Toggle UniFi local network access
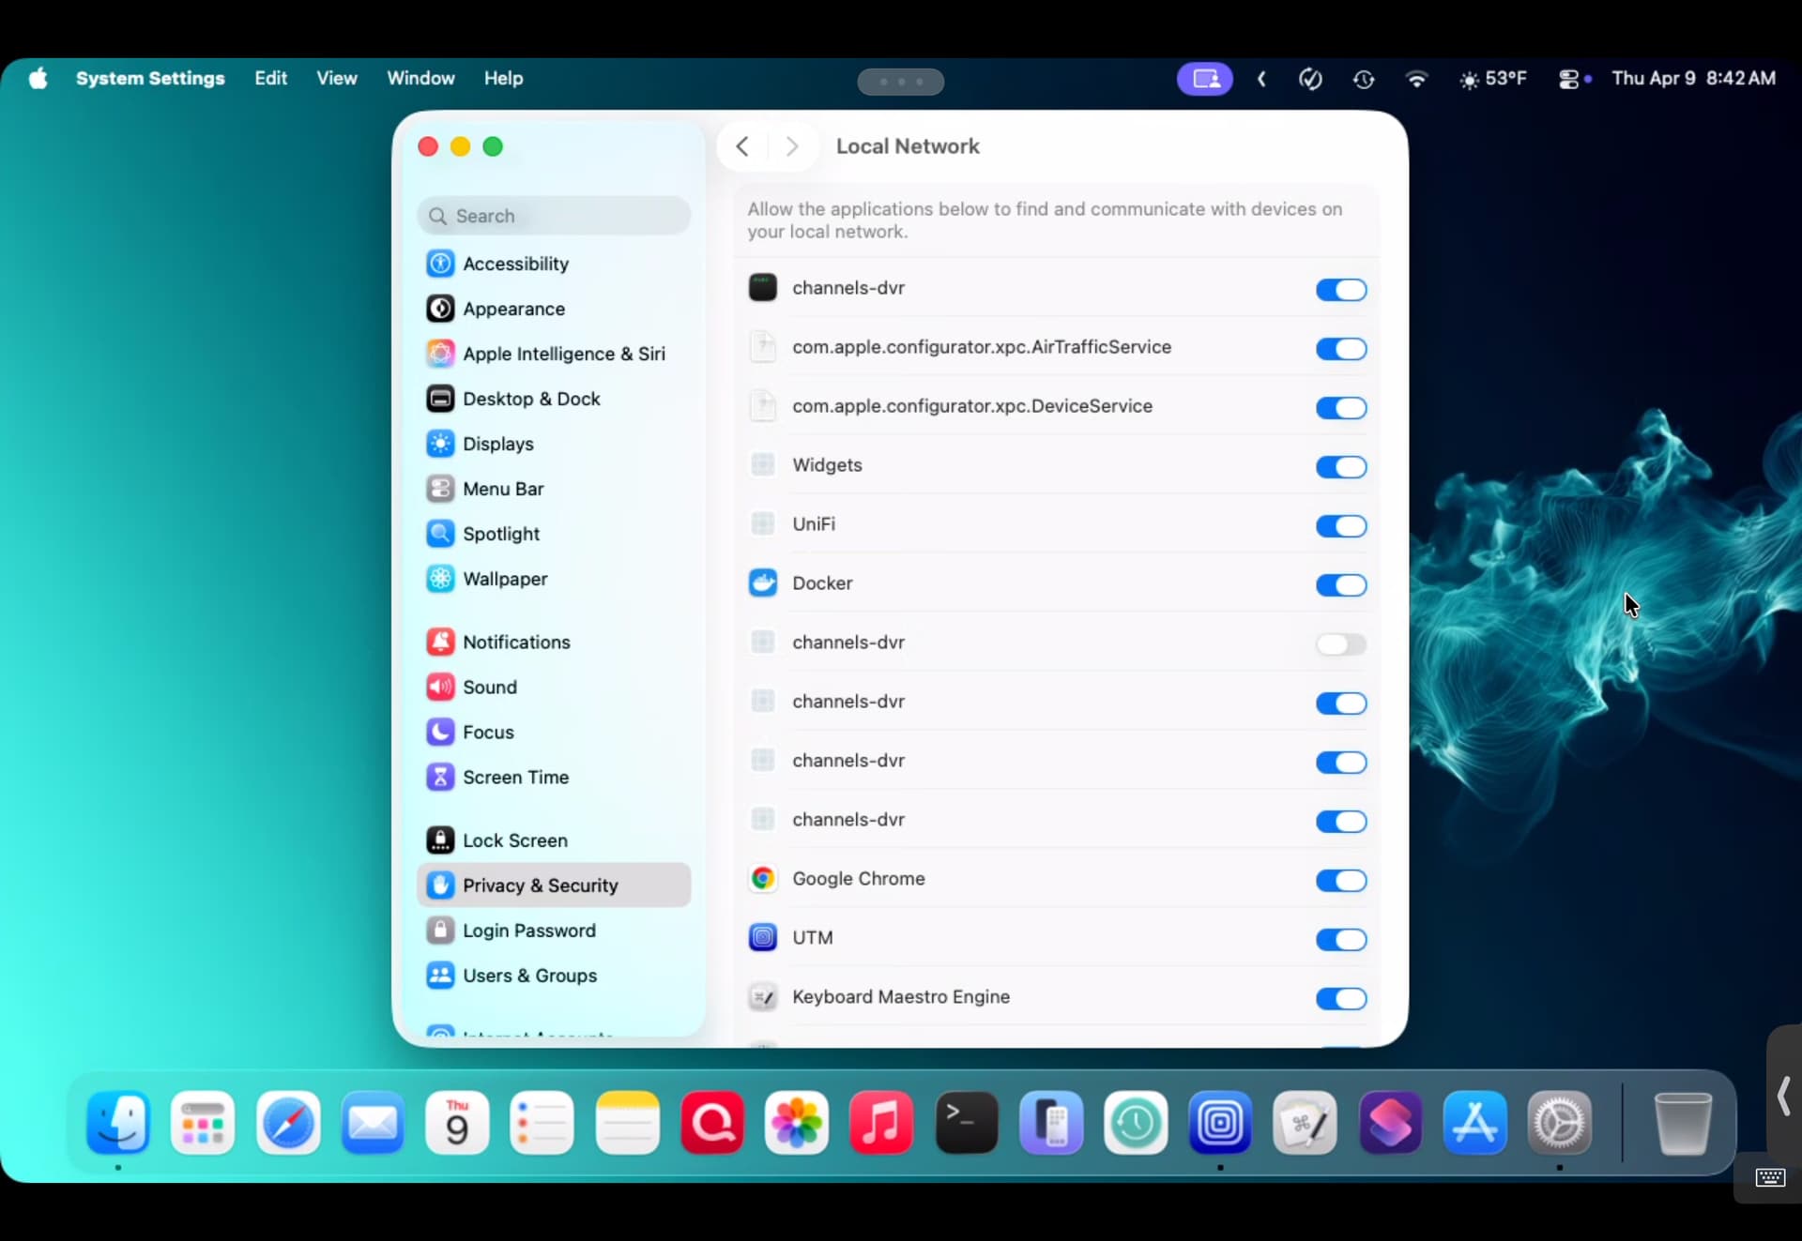The height and width of the screenshot is (1241, 1802). pos(1340,526)
